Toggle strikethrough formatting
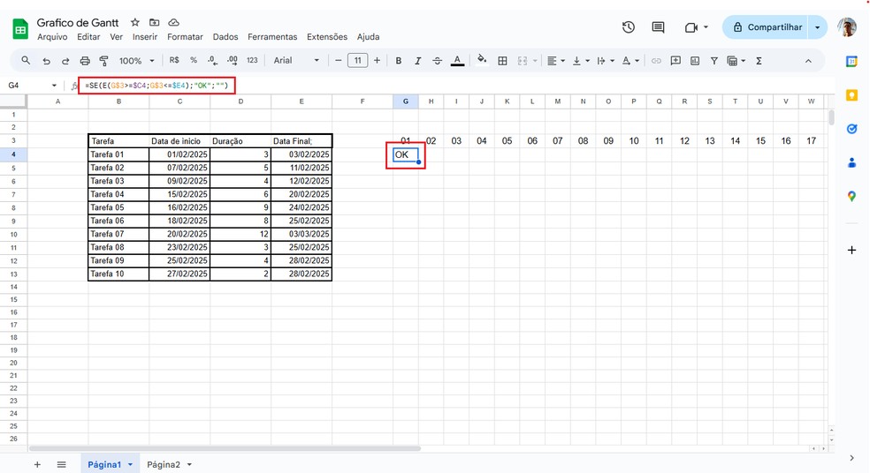This screenshot has width=870, height=473. (x=438, y=61)
